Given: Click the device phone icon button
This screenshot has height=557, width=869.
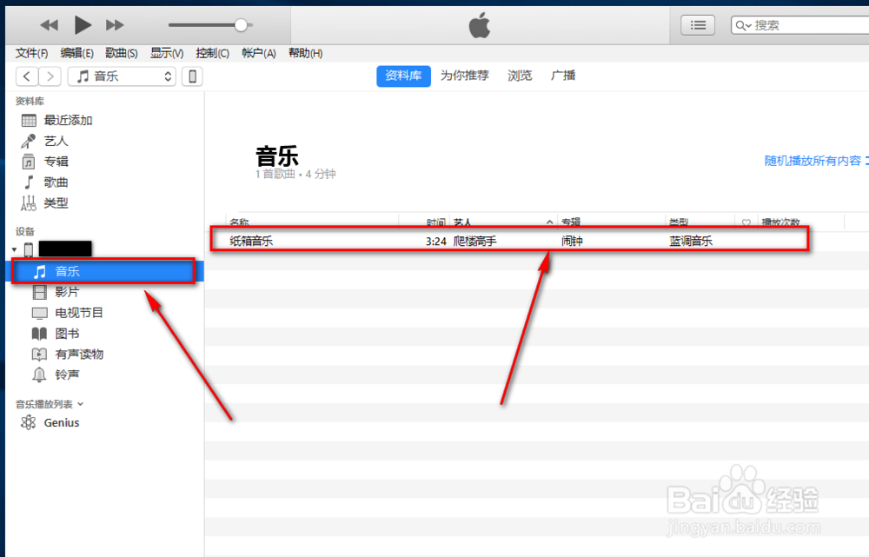Looking at the screenshot, I should tap(192, 76).
